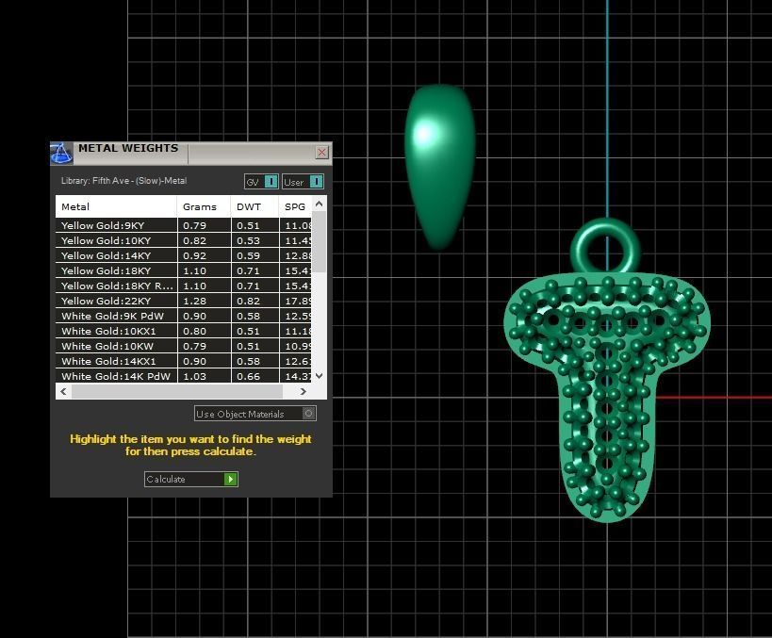This screenshot has height=638, width=772.
Task: Click the Library: Fifth Ave label
Action: pos(124,181)
